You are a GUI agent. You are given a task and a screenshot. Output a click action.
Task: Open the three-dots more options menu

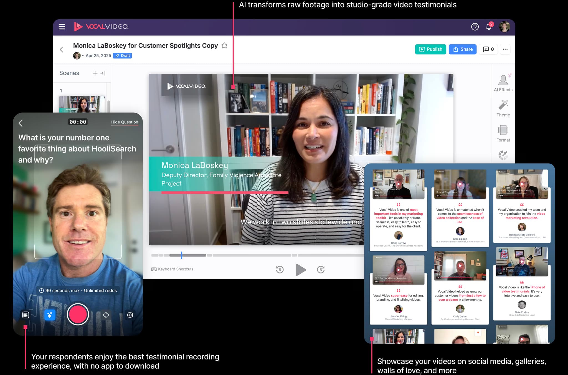click(505, 49)
